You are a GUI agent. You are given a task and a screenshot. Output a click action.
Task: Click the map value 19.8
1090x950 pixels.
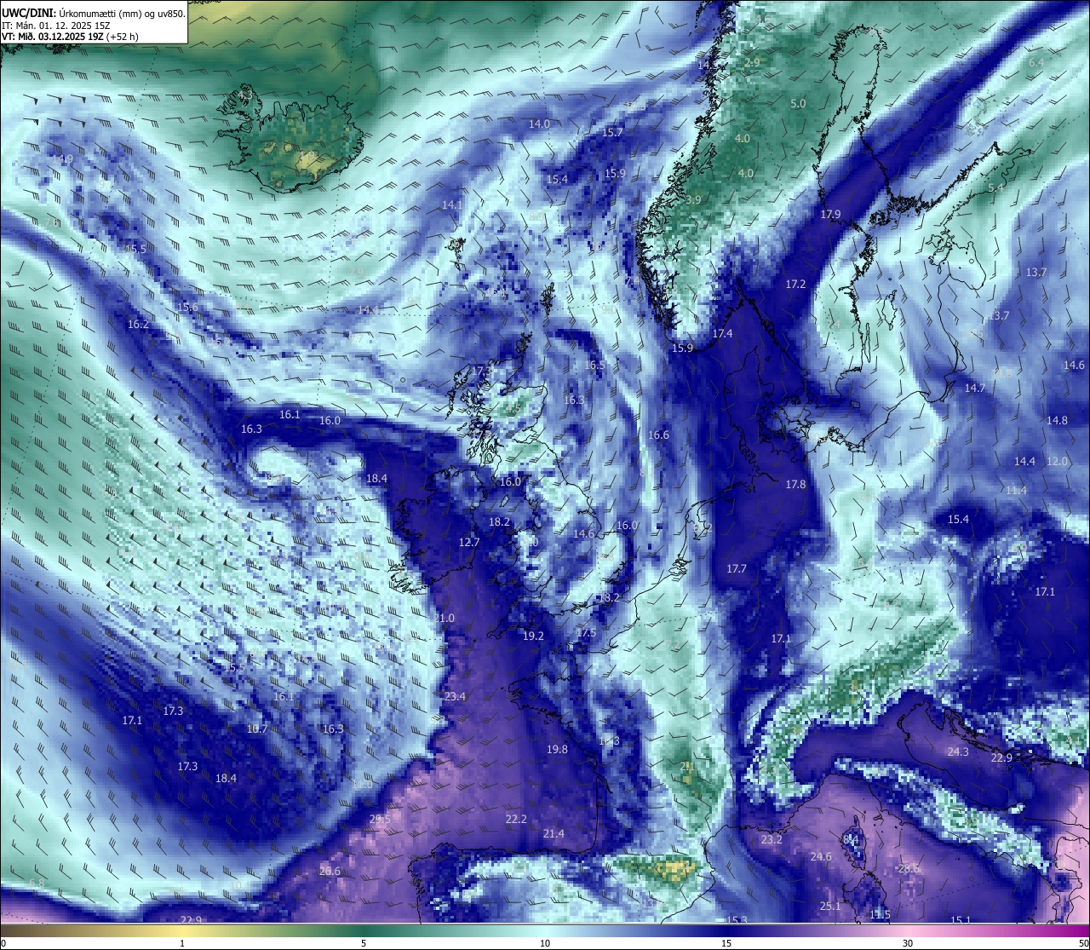pyautogui.click(x=557, y=749)
